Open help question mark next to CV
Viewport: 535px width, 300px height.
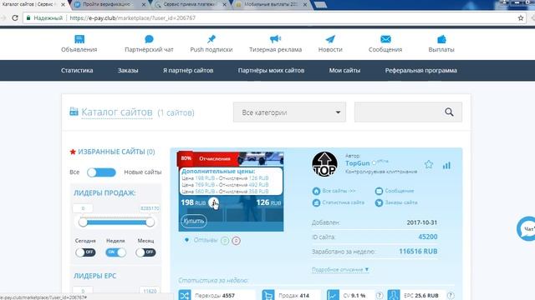[379, 295]
